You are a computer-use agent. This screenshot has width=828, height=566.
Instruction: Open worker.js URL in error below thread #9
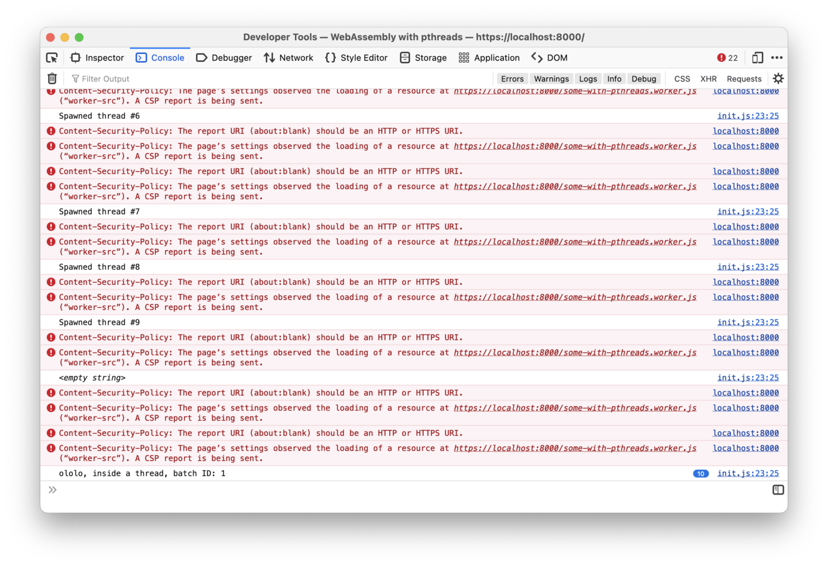(575, 353)
